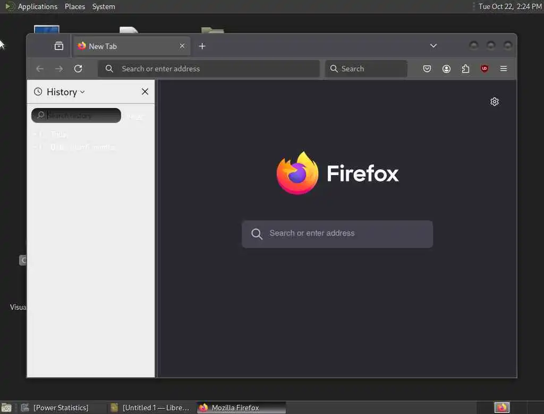This screenshot has width=544, height=414.
Task: Save the page to Pocket
Action: [x=427, y=69]
